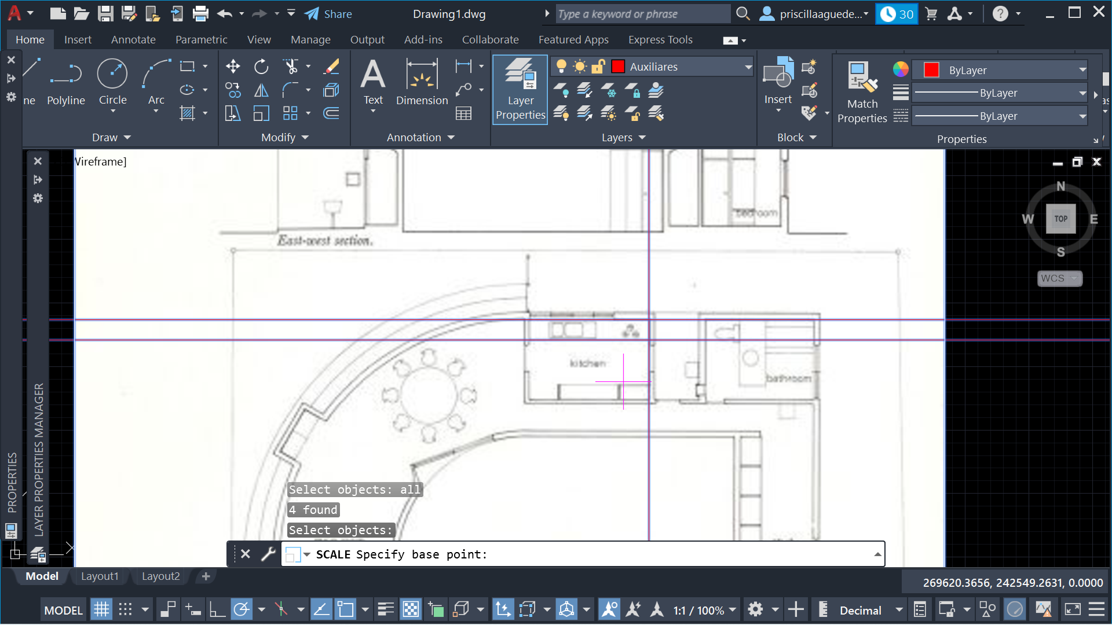This screenshot has height=625, width=1112.
Task: Toggle polar tracking
Action: coord(242,609)
